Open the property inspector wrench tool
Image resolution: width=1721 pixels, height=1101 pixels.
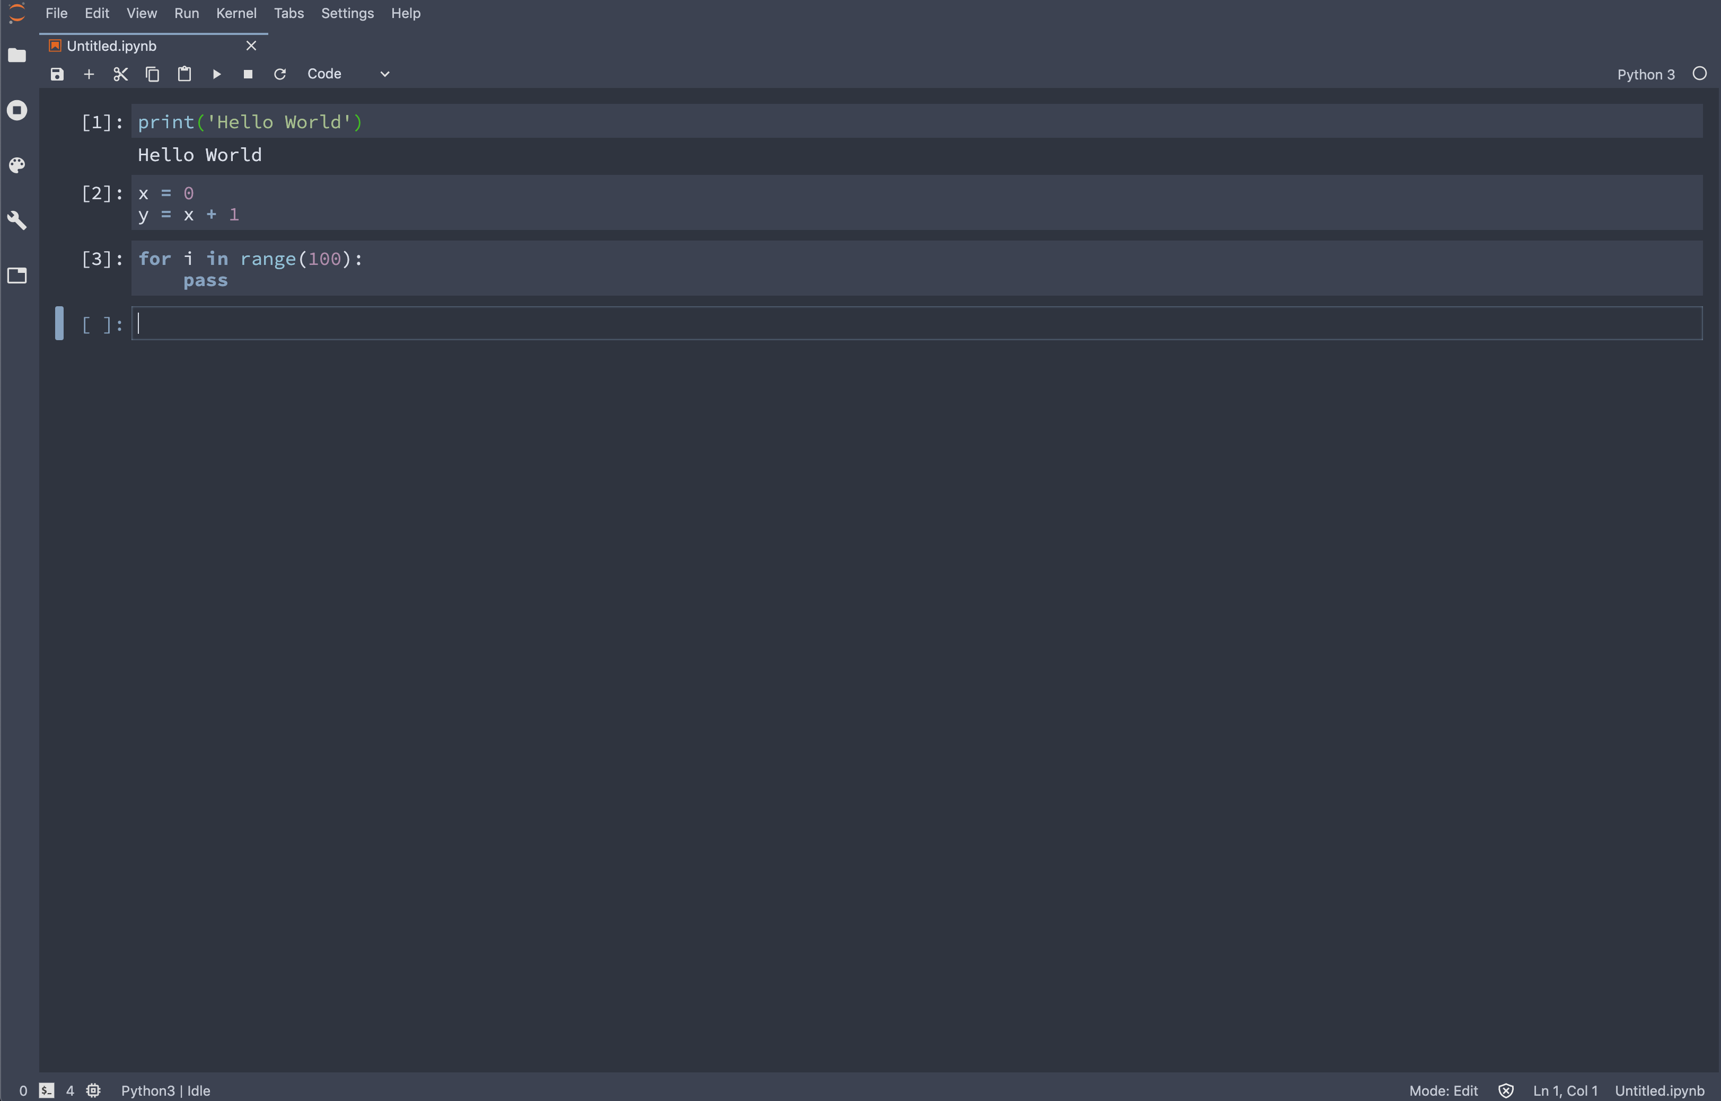(17, 220)
